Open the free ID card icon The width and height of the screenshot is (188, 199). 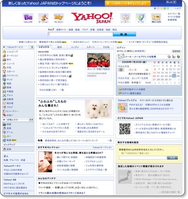pos(156,18)
